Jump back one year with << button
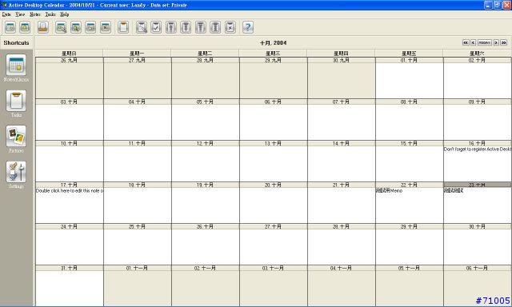Image resolution: width=512 pixels, height=307 pixels. pyautogui.click(x=466, y=42)
